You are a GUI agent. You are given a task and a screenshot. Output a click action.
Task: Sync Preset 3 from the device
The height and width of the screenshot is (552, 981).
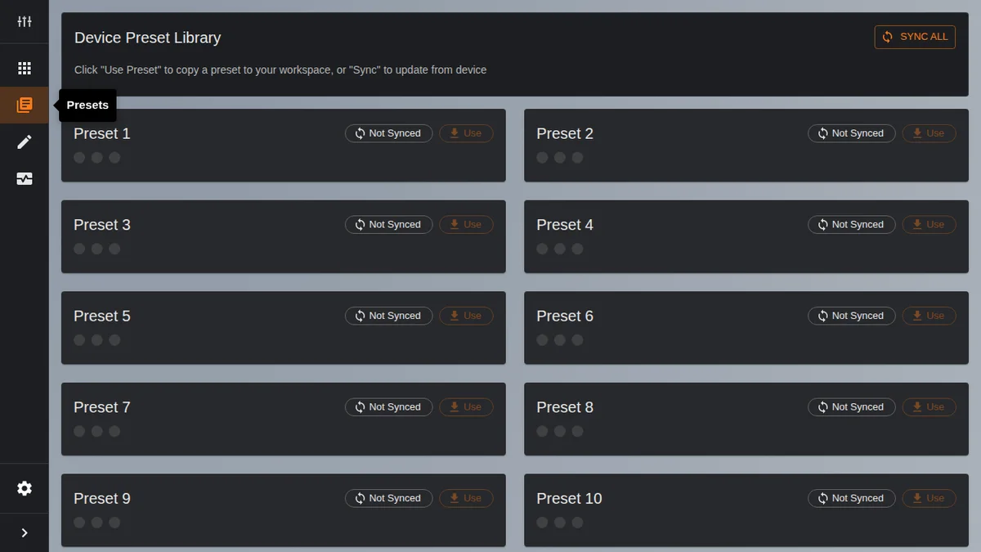tap(388, 225)
